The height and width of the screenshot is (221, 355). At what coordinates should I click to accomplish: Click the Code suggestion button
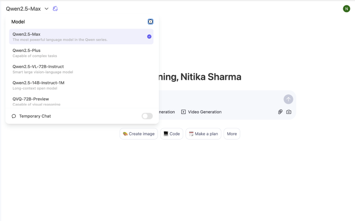click(171, 134)
